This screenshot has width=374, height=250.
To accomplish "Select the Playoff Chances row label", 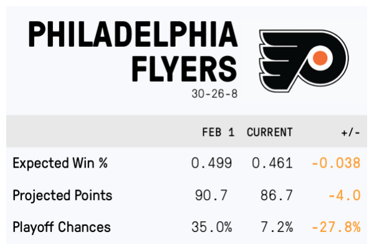I will coord(62,227).
